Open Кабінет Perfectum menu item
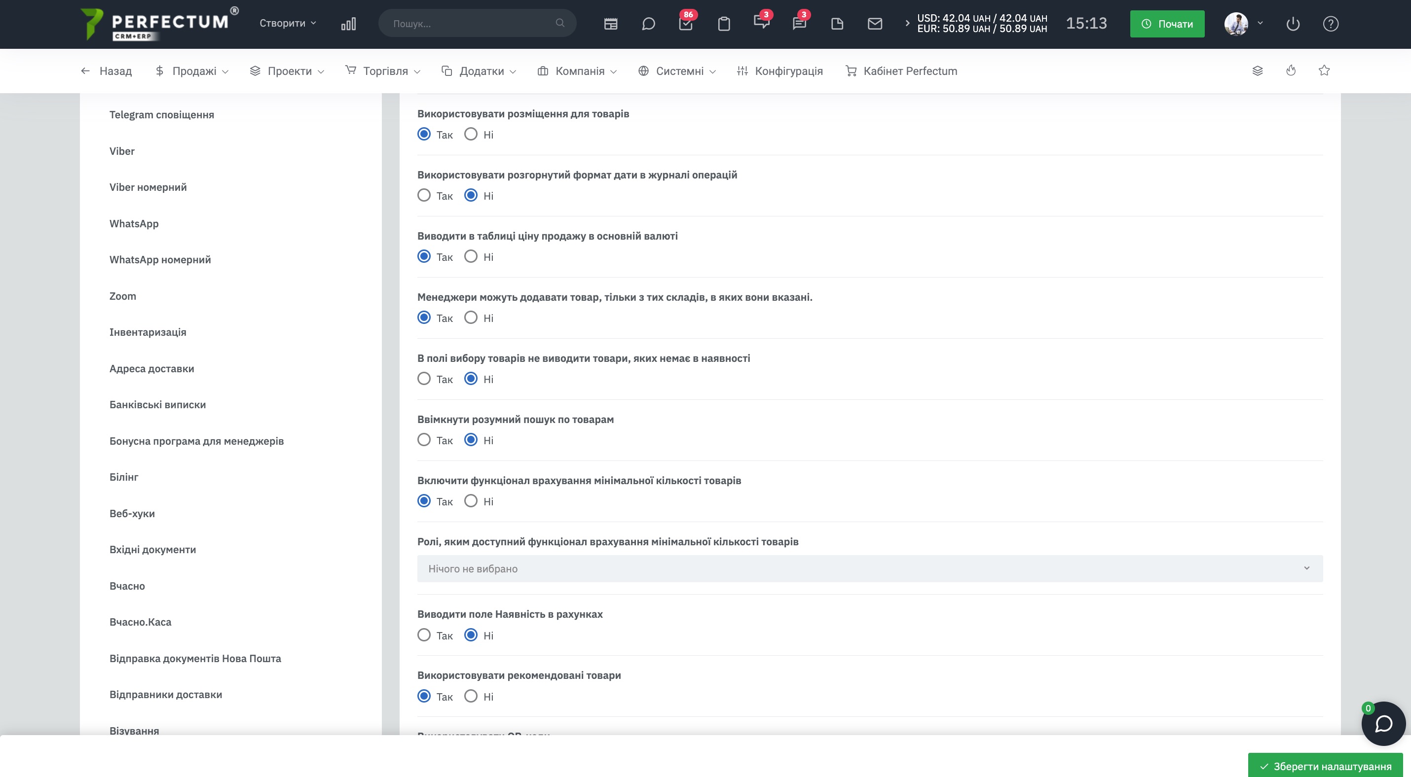This screenshot has height=777, width=1411. click(x=901, y=71)
